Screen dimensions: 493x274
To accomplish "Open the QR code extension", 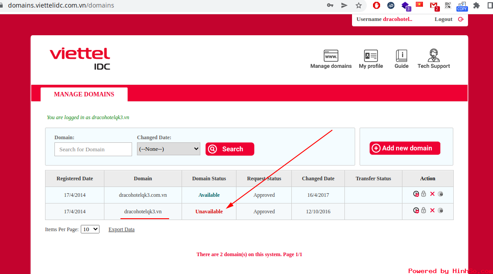I will (x=448, y=5).
